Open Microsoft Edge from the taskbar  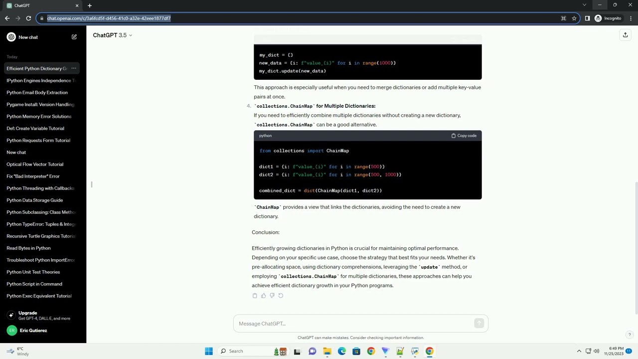(341, 351)
